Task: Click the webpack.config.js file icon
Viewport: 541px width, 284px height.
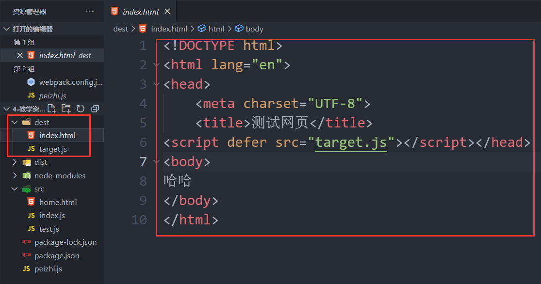Action: (x=31, y=82)
